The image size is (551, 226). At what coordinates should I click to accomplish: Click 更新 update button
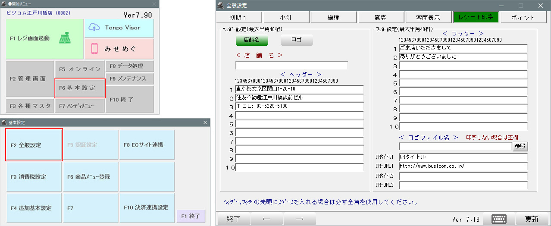532,219
